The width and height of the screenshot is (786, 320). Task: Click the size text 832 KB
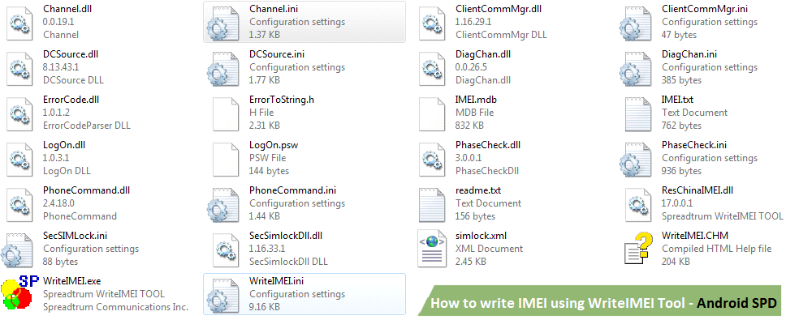point(469,126)
